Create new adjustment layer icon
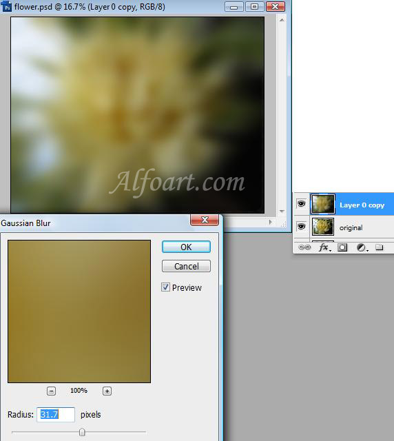This screenshot has width=394, height=441. [x=362, y=247]
